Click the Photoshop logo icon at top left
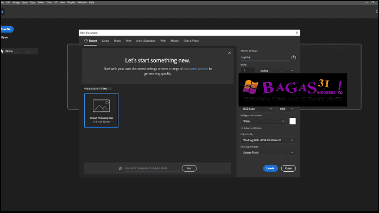The width and height of the screenshot is (379, 213). pos(2,11)
